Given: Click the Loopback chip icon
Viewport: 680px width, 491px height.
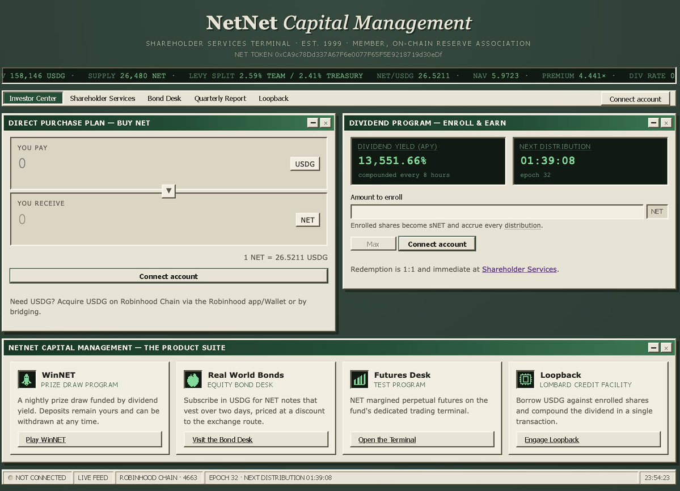Looking at the screenshot, I should (x=525, y=379).
